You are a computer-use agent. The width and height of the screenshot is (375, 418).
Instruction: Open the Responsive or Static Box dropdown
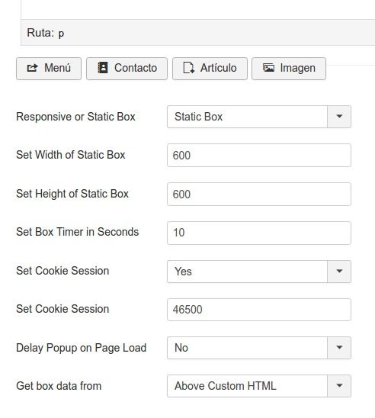pos(259,117)
